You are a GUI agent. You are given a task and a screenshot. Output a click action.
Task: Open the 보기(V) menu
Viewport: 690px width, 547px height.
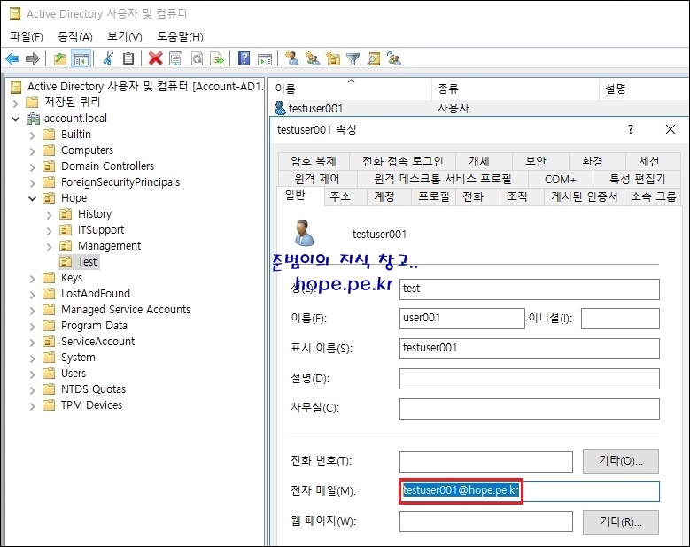pyautogui.click(x=125, y=36)
